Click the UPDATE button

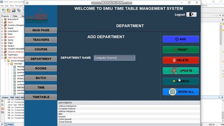coord(181,71)
